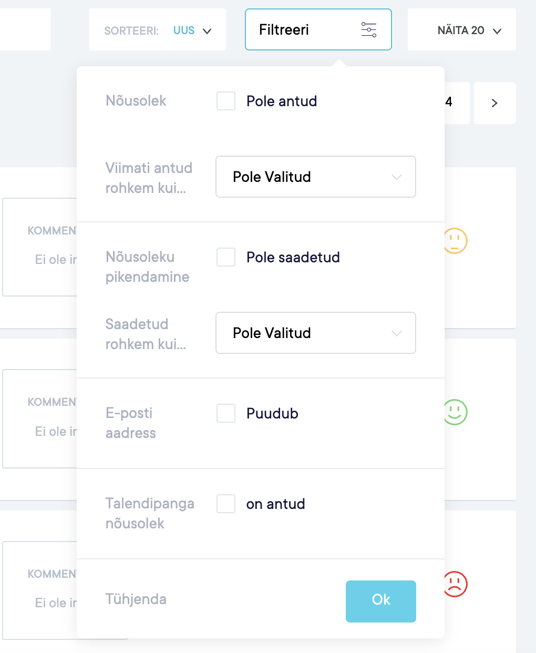Toggle 'on antud' Talendipanga checkbox
Image resolution: width=536 pixels, height=653 pixels.
(x=226, y=504)
